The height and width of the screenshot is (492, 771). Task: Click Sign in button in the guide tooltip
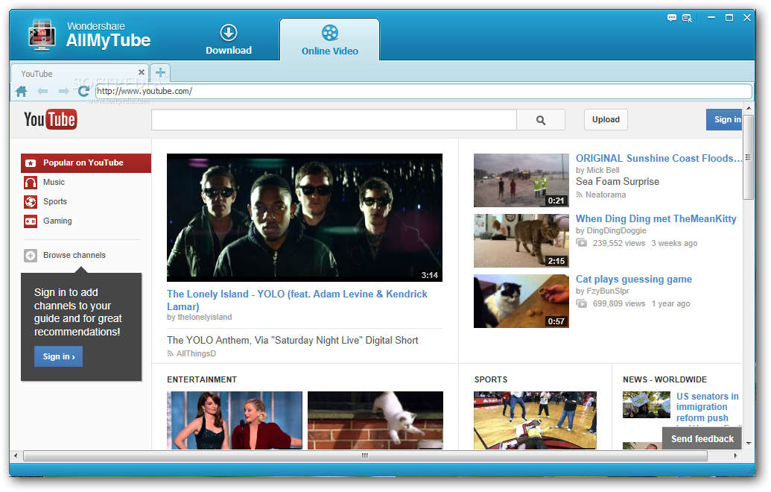(59, 356)
